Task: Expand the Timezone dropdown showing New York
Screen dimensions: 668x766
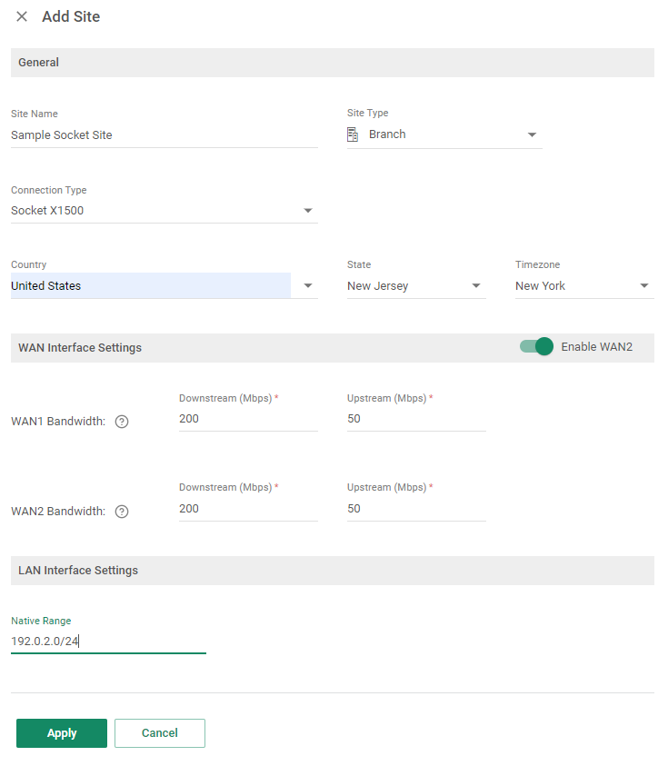Action: pyautogui.click(x=644, y=284)
